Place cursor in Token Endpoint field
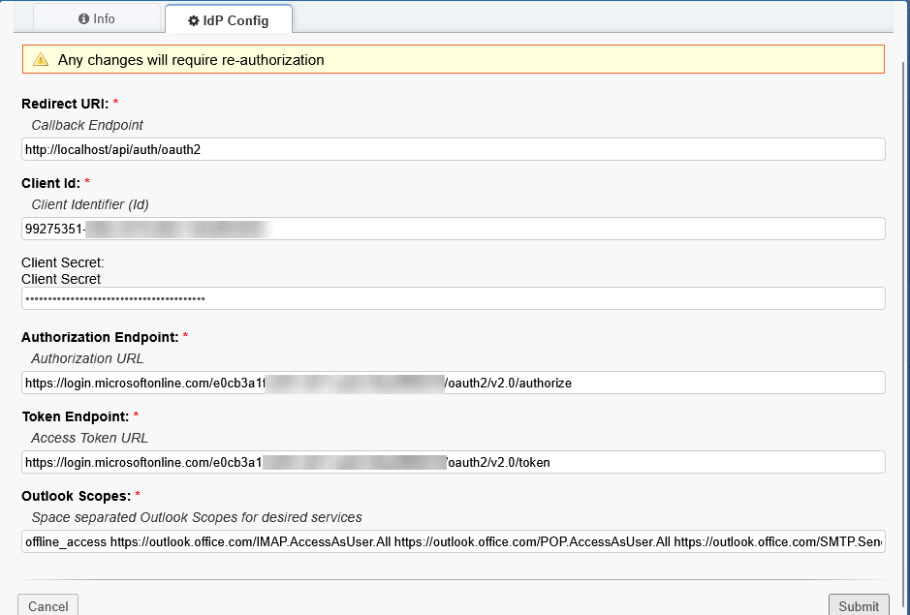910x615 pixels. (x=453, y=462)
